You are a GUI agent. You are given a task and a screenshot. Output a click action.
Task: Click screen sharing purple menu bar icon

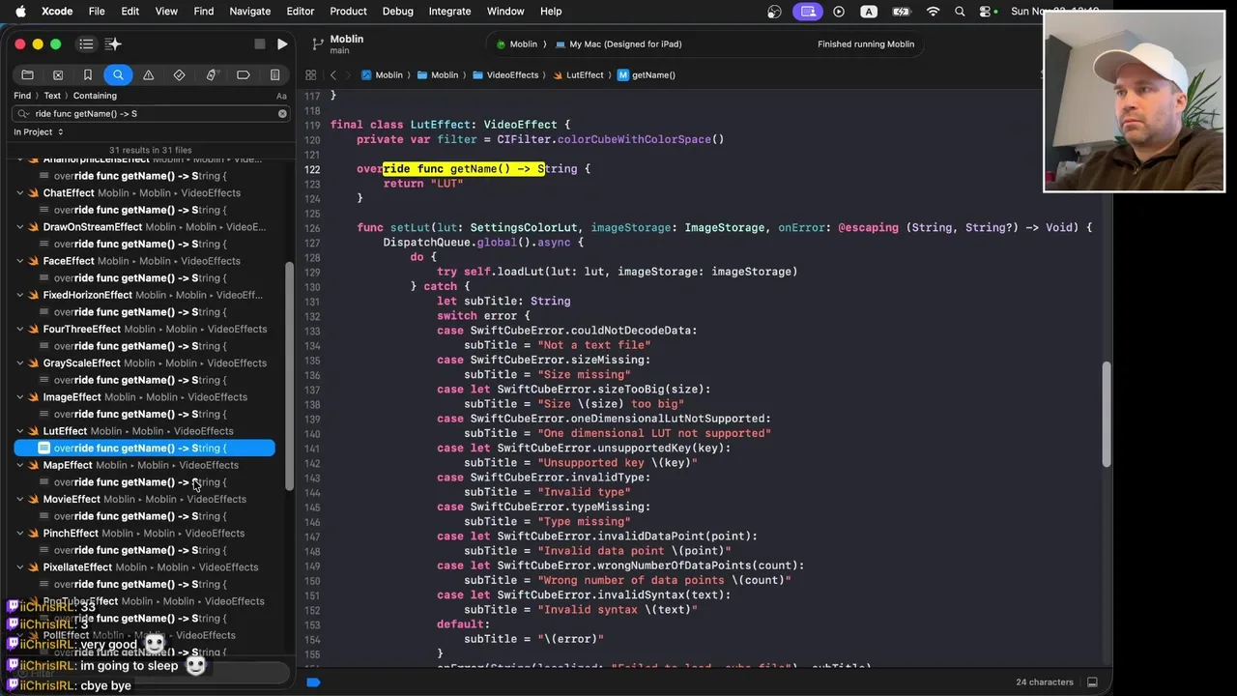[808, 12]
